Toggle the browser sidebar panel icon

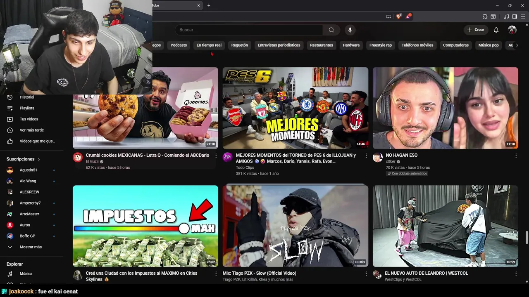[x=515, y=16]
